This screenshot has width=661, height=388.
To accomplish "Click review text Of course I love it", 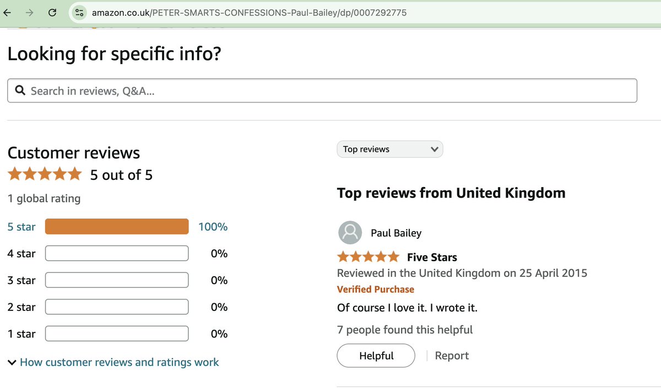I will pyautogui.click(x=407, y=308).
